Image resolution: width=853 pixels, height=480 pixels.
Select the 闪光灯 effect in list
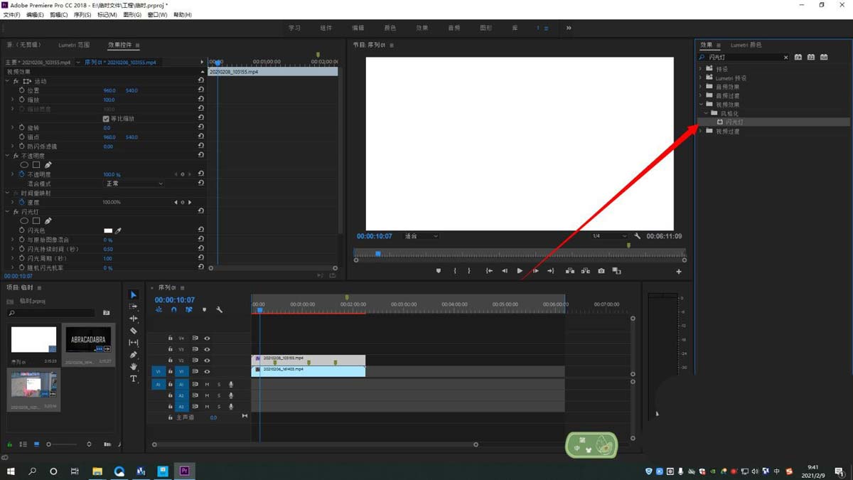(x=734, y=122)
